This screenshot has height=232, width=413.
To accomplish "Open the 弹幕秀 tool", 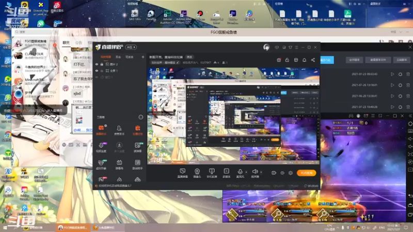I will (x=119, y=164).
